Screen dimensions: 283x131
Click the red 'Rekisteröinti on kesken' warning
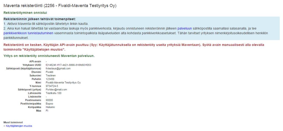(134, 47)
